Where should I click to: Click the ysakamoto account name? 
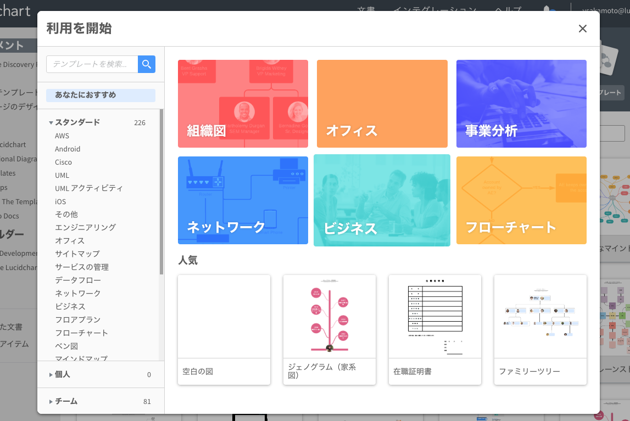tap(604, 10)
